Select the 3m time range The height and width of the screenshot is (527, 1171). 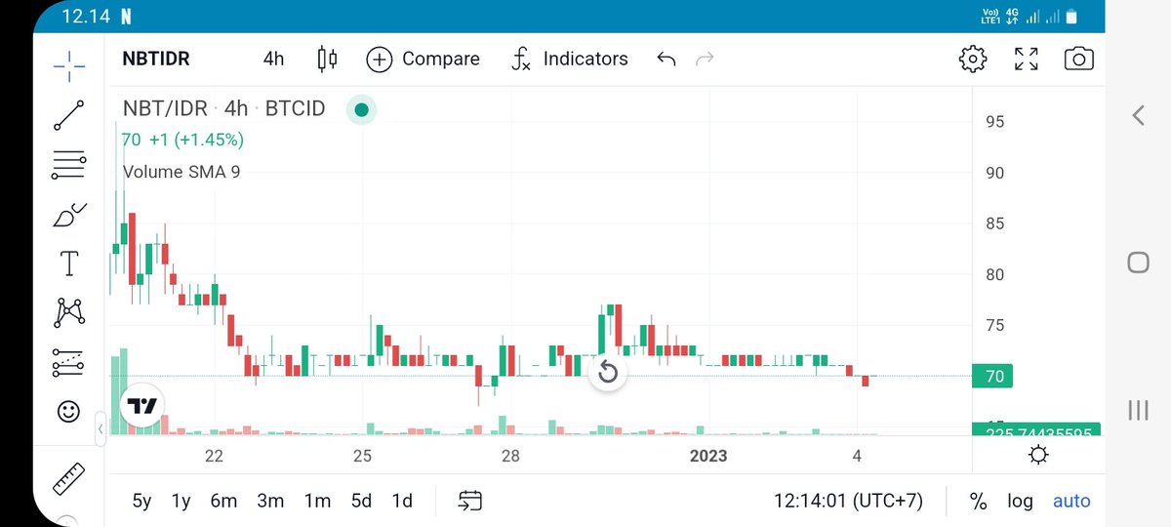270,501
